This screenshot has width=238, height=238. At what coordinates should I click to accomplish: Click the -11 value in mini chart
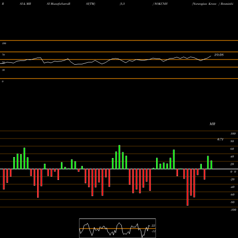coord(153,231)
